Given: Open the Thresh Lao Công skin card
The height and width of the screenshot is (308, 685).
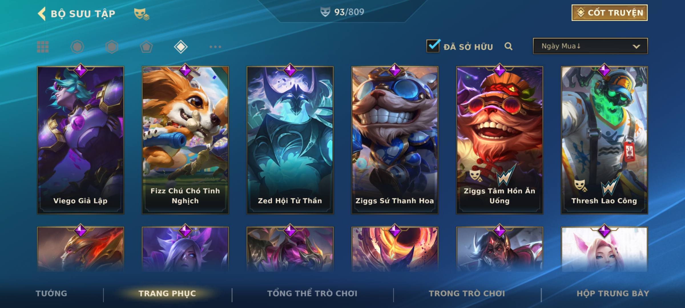Looking at the screenshot, I should pos(604,140).
